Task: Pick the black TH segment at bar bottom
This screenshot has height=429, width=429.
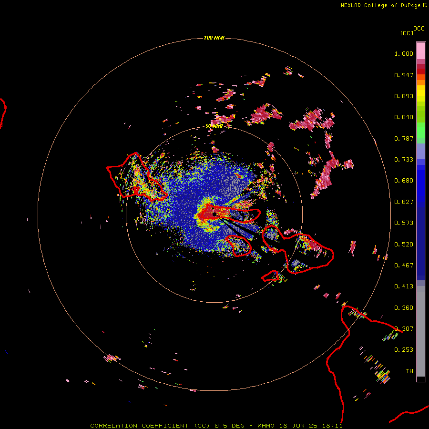Action: pos(421,379)
